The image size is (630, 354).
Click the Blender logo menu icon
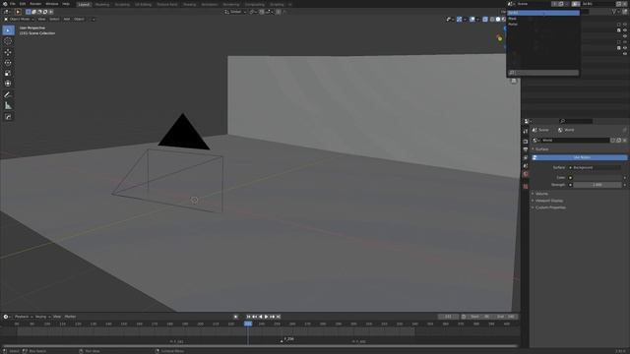point(4,4)
